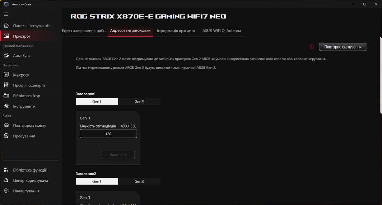Viewport: 382px width, 205px height.
Task: Click the ROG STRIX X870E-E title
Action: coord(148,16)
